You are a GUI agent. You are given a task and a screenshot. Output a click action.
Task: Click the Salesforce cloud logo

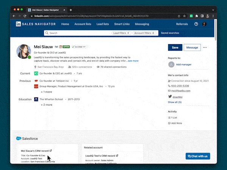coord(19,138)
